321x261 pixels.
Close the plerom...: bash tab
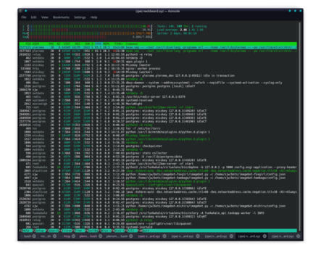point(130,236)
